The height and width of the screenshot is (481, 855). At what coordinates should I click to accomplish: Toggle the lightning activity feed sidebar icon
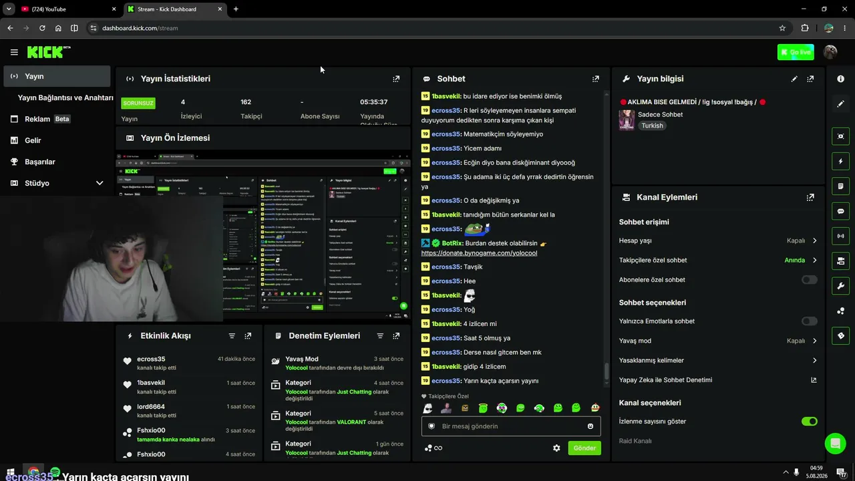pyautogui.click(x=840, y=161)
